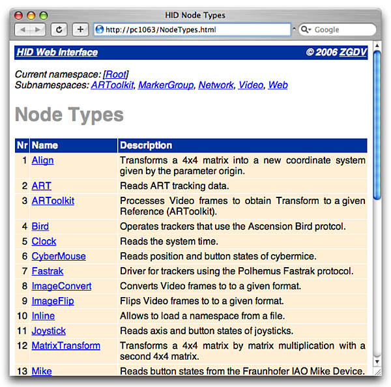
Task: Click the SnapBack arrow beside the address bar
Action: [x=295, y=29]
